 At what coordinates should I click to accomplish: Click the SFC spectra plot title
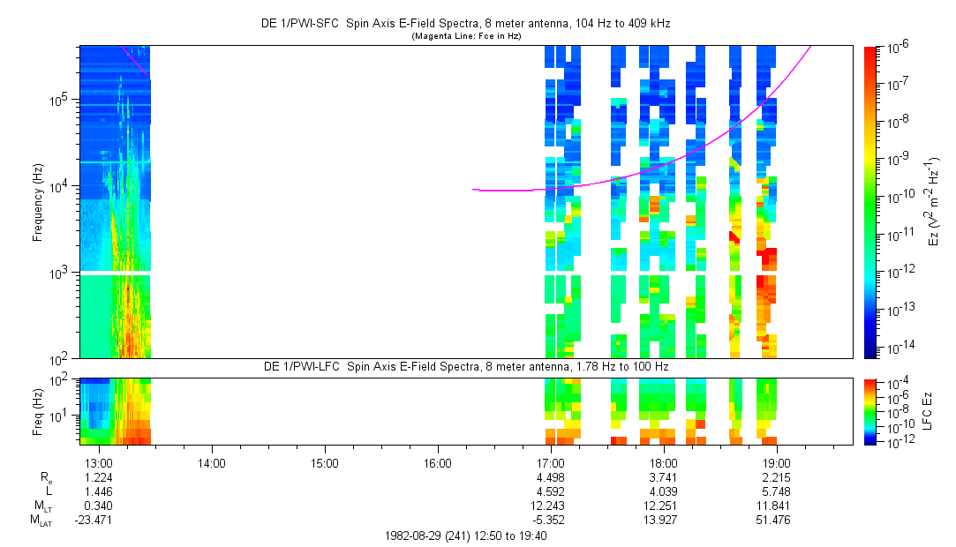pos(465,24)
